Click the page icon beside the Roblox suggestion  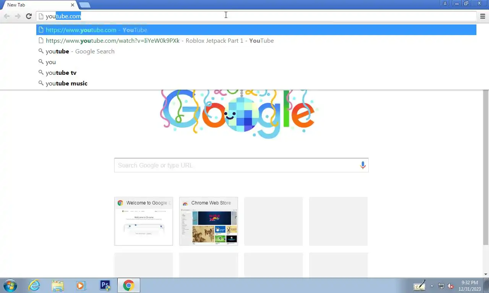point(41,40)
